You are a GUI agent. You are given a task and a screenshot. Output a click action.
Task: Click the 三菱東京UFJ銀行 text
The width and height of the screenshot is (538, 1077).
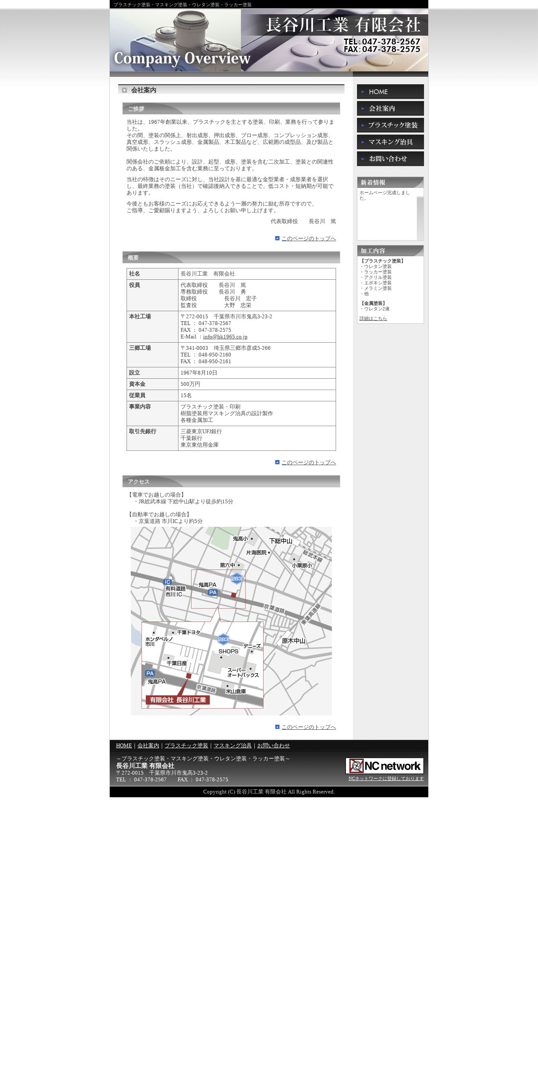(201, 432)
